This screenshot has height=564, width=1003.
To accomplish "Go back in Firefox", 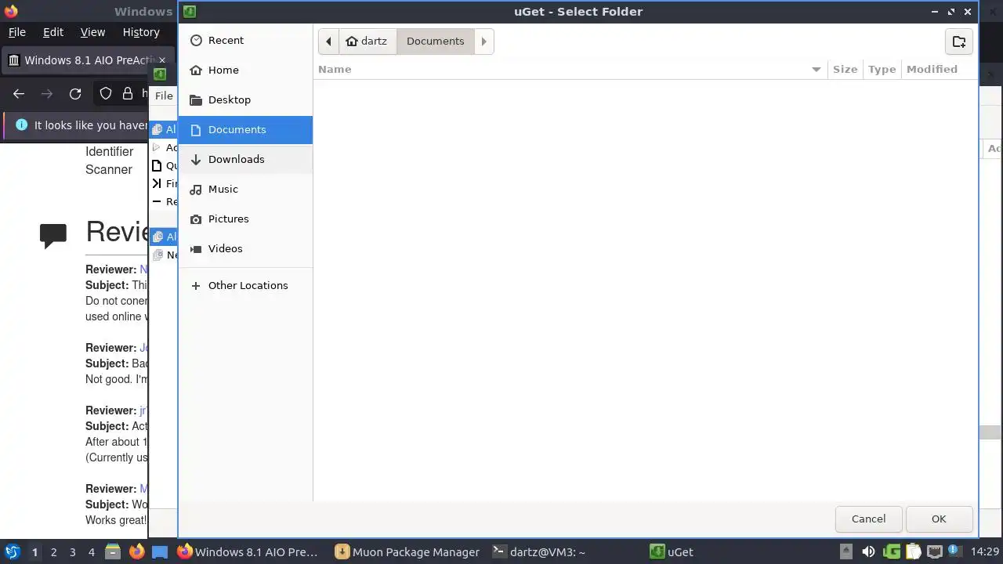I will [19, 94].
